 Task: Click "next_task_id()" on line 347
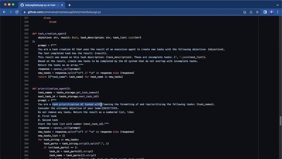tap(89, 97)
